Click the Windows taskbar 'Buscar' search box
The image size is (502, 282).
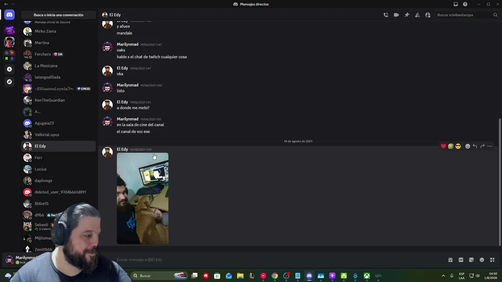[160, 276]
